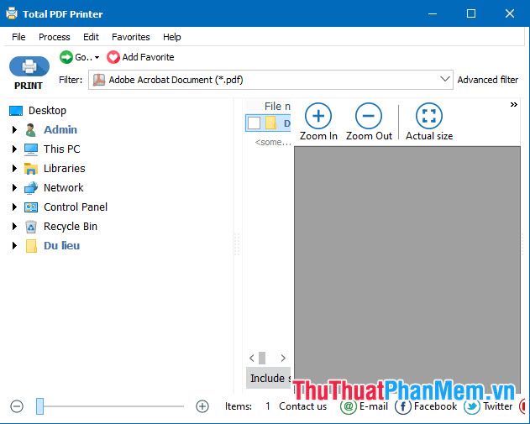Click the plus zoom icon beside the slider

[x=202, y=406]
